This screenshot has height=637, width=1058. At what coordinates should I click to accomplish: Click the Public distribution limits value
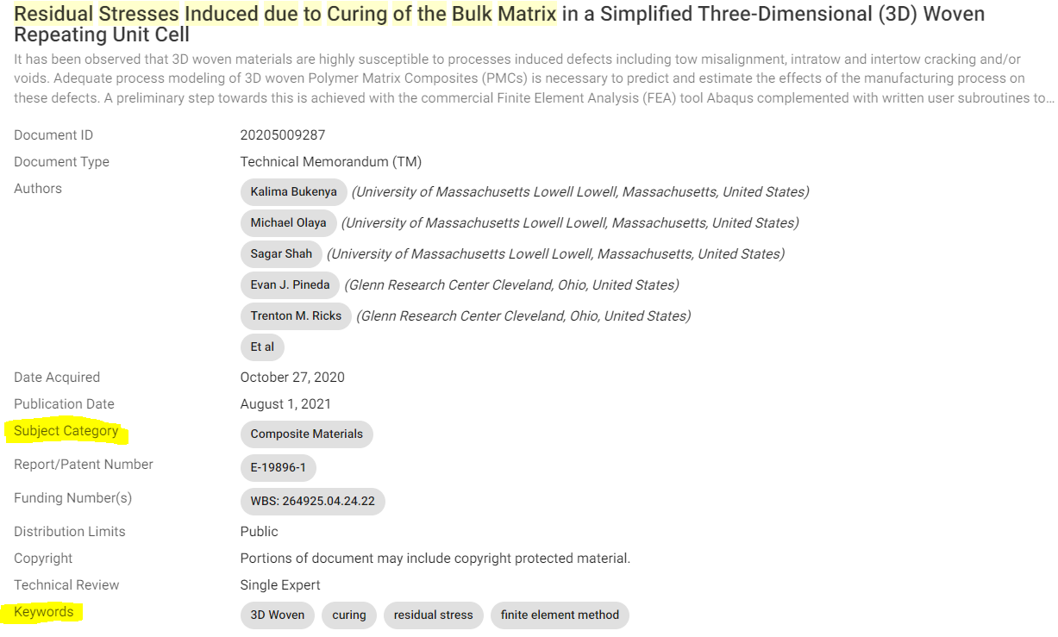pos(259,531)
